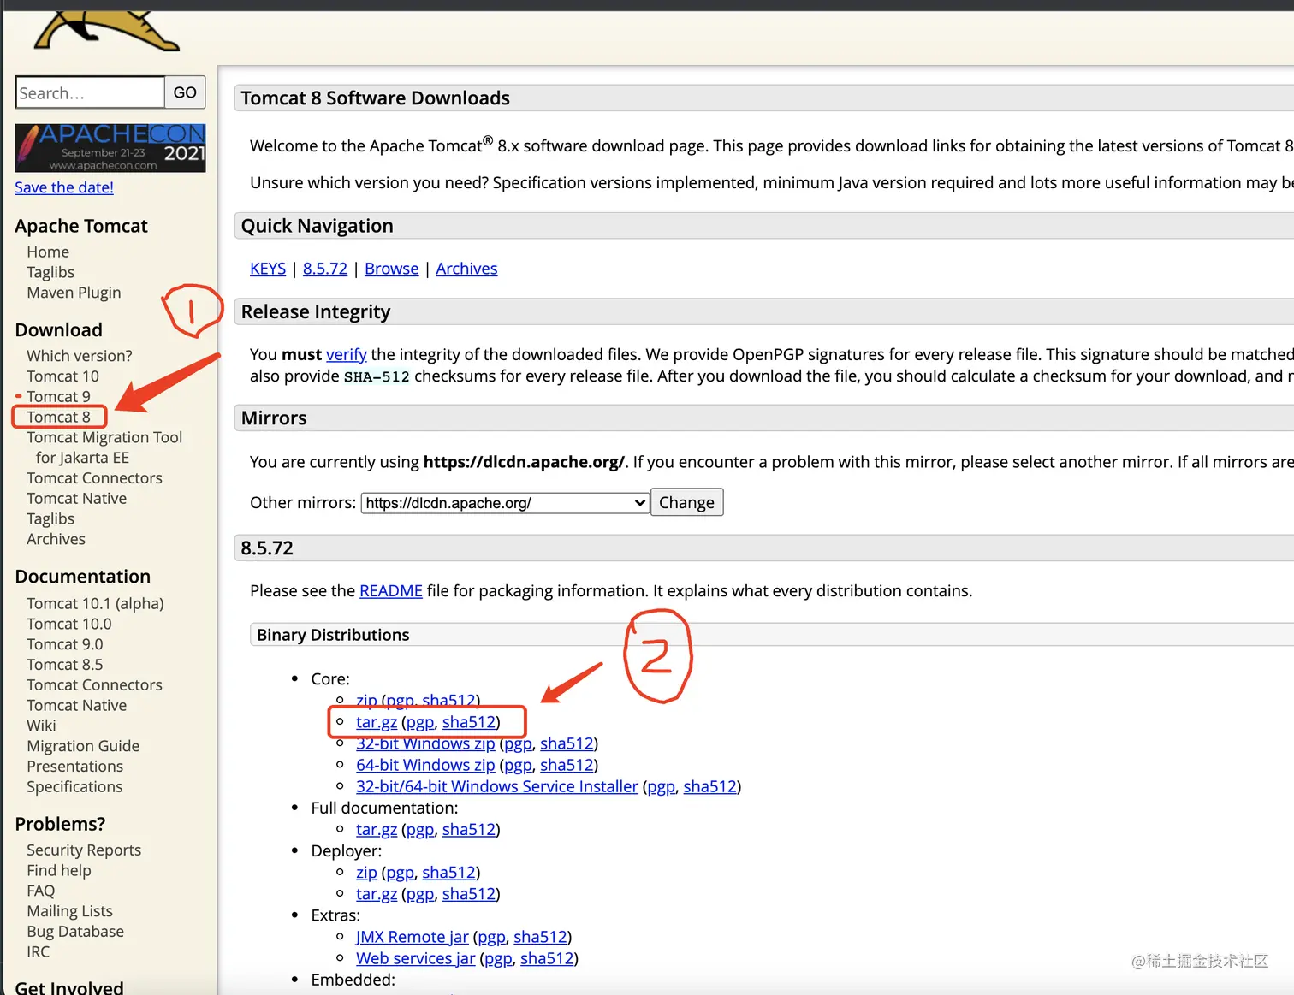This screenshot has height=995, width=1294.
Task: Open Tomcat 9.0 documentation
Action: (x=64, y=644)
